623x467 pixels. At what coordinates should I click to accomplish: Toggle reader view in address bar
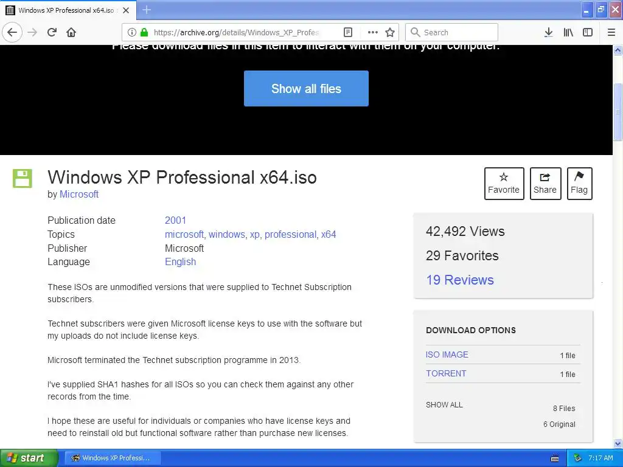tap(347, 32)
